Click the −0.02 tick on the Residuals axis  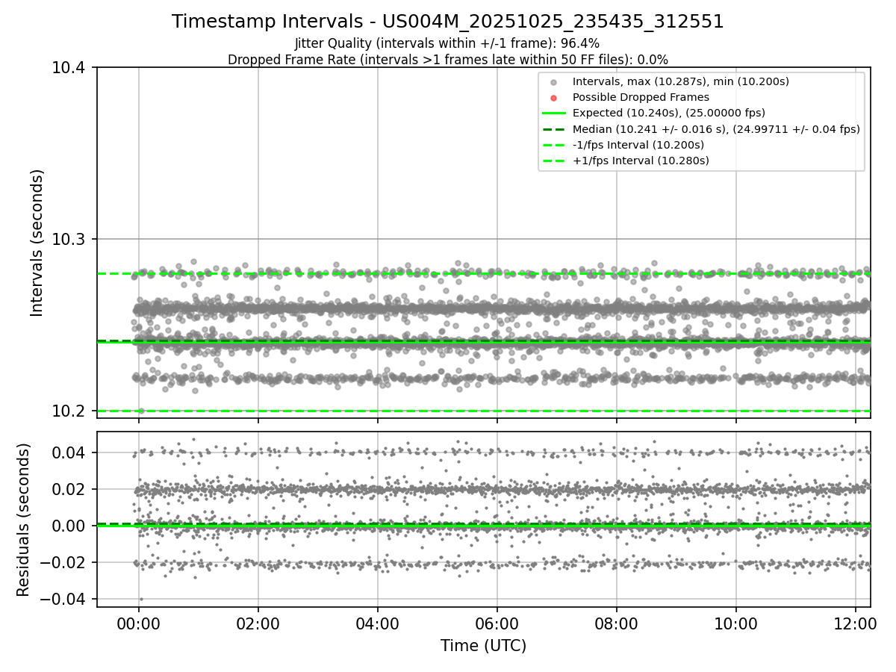[x=64, y=562]
